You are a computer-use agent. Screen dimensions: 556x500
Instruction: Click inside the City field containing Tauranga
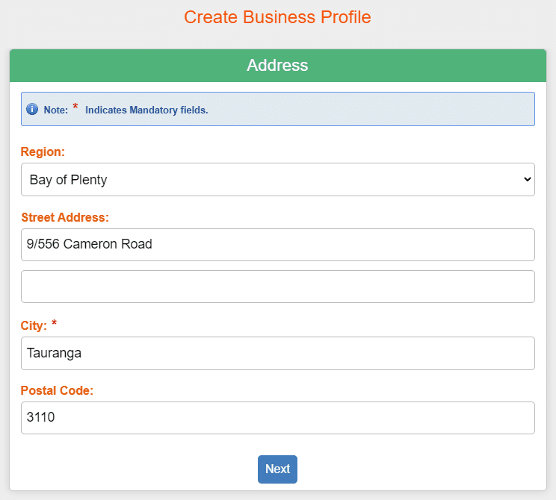point(278,354)
